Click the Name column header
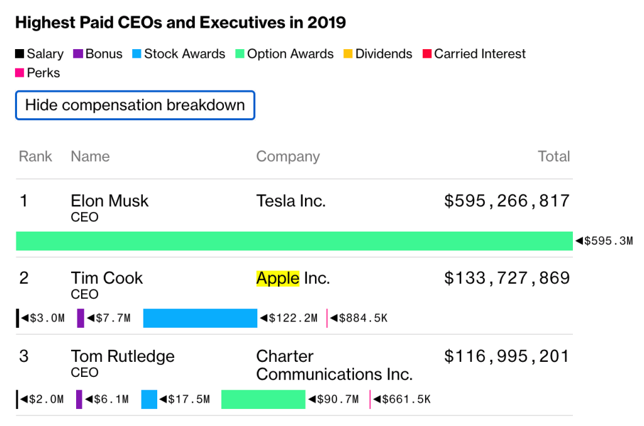644x426 pixels. pos(90,157)
